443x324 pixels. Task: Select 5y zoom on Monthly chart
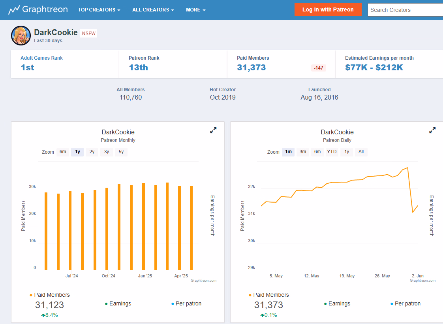click(121, 152)
